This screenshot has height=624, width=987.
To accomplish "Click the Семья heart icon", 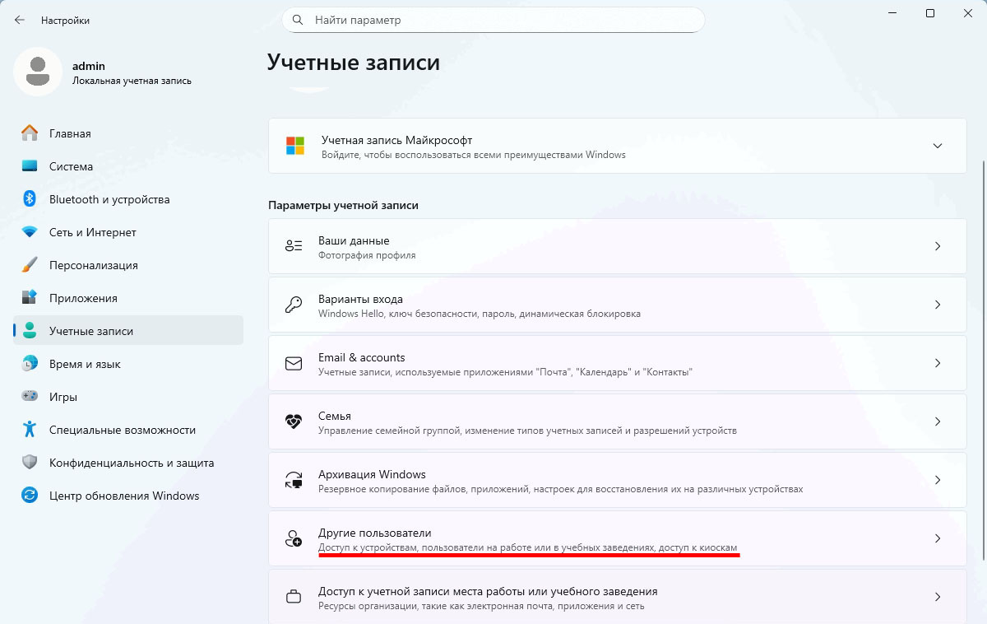I will coord(294,421).
